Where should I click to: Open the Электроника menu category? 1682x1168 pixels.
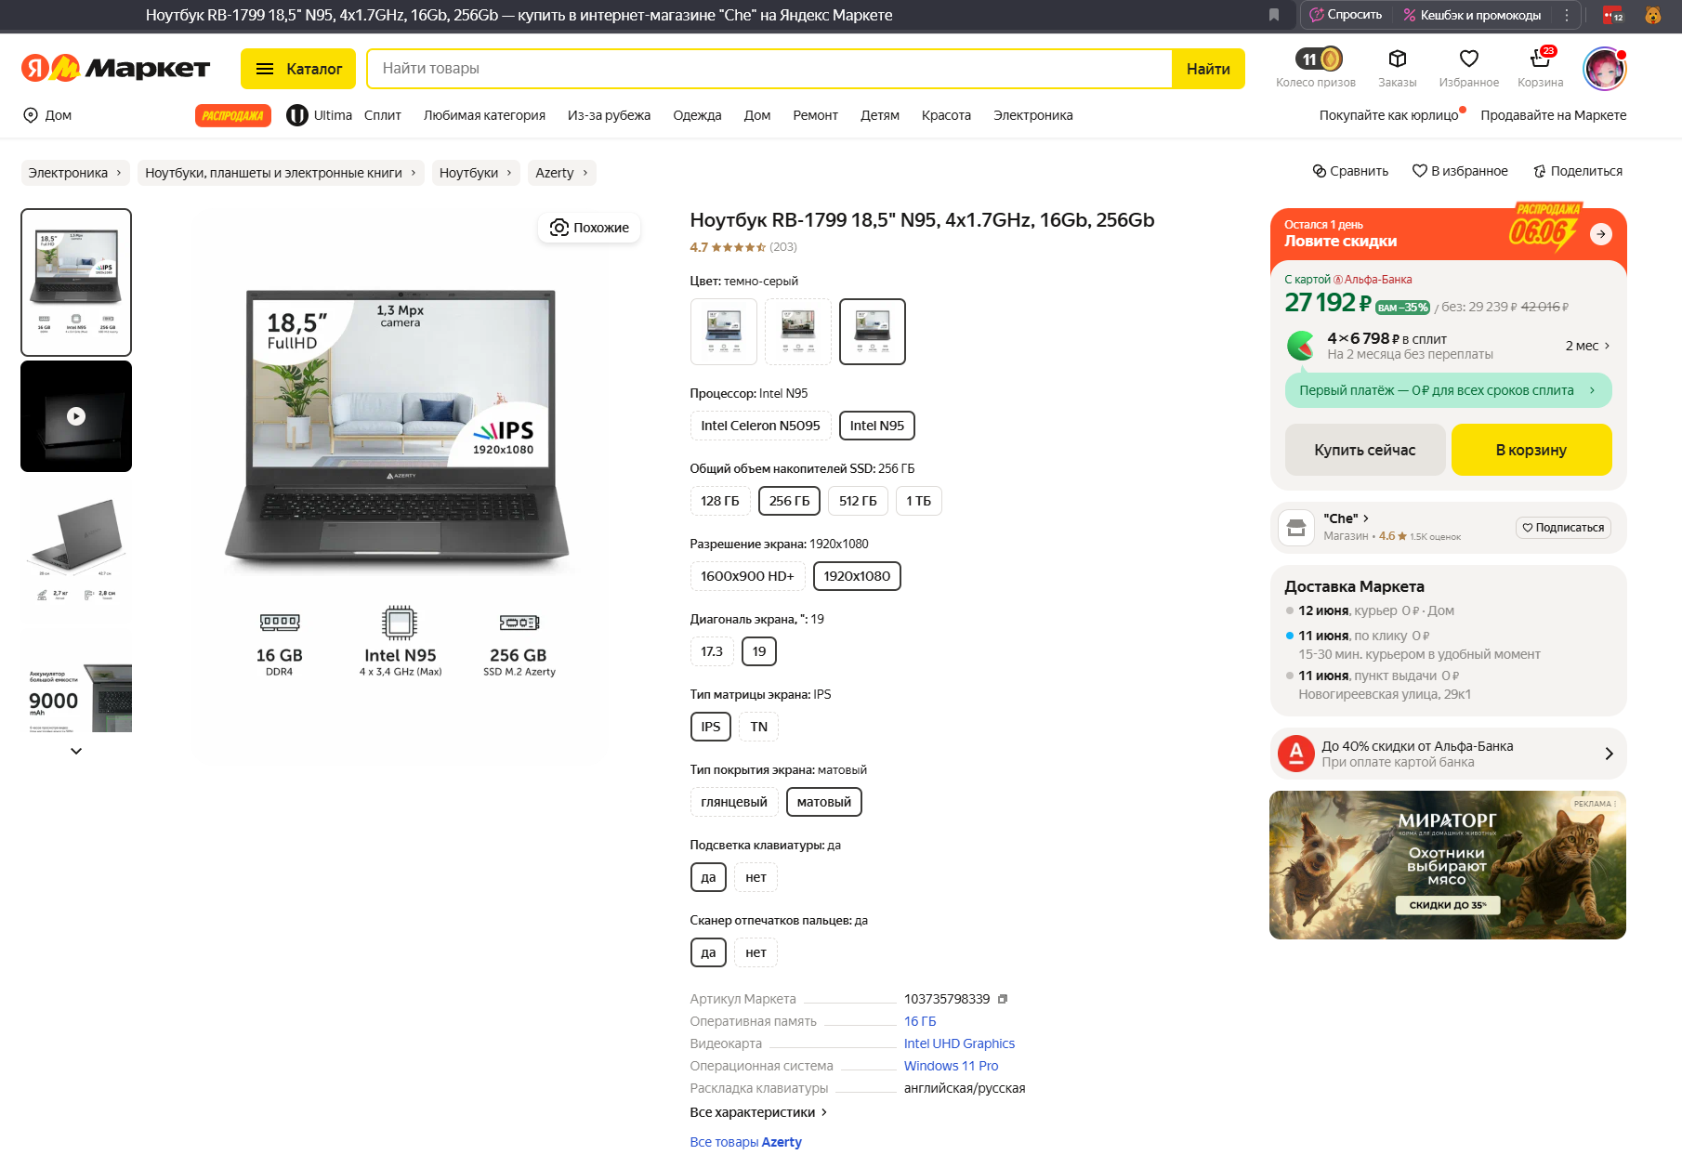pyautogui.click(x=1032, y=115)
